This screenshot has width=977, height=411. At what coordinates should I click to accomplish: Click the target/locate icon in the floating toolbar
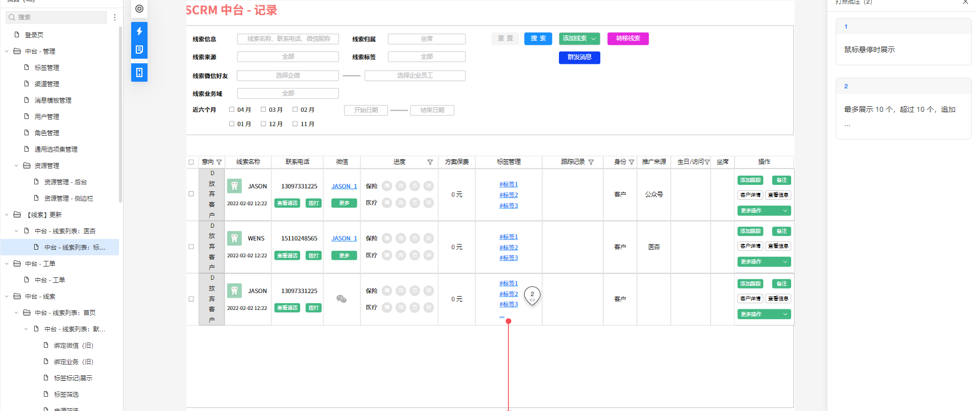coord(139,9)
